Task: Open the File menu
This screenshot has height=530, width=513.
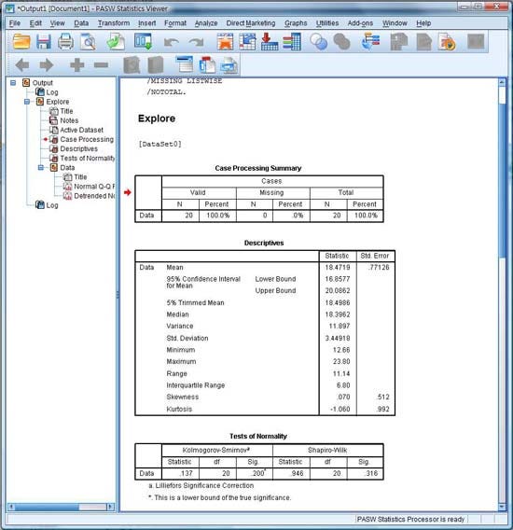Action: [x=15, y=23]
